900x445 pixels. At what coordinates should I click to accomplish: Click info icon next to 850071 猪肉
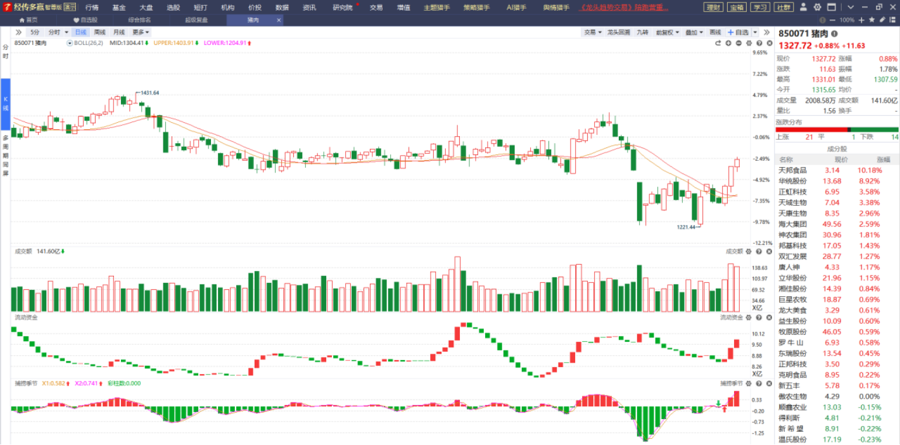click(x=834, y=34)
